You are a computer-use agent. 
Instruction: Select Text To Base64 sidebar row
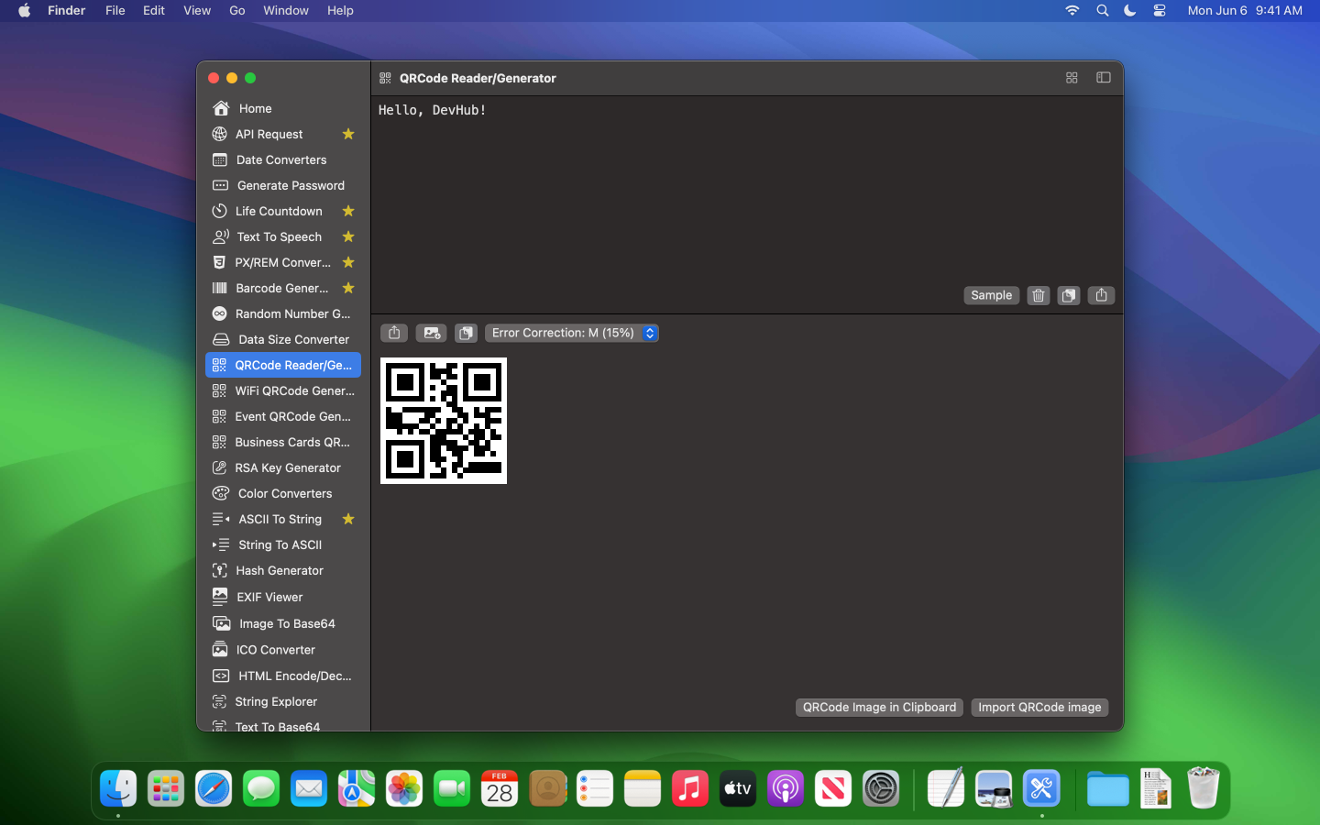click(283, 725)
